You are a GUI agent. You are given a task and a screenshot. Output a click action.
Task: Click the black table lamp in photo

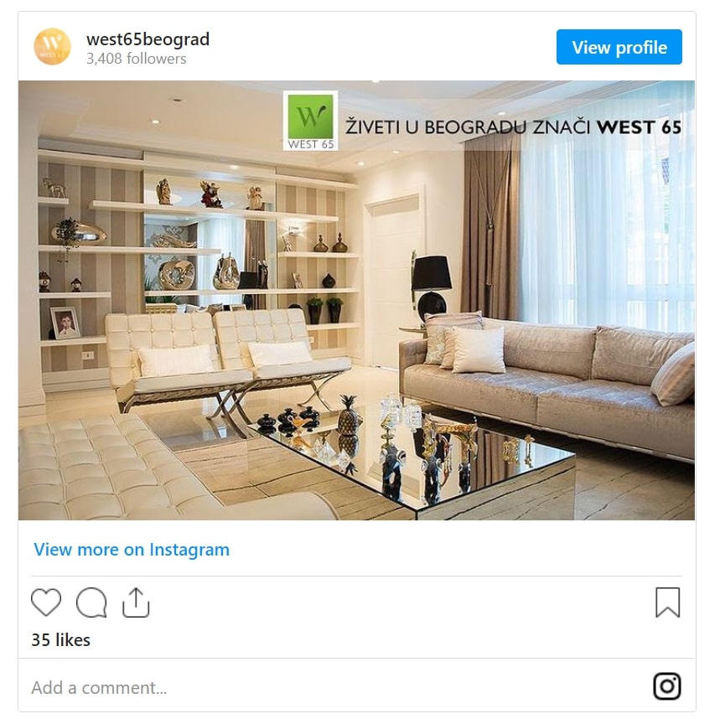(x=431, y=287)
